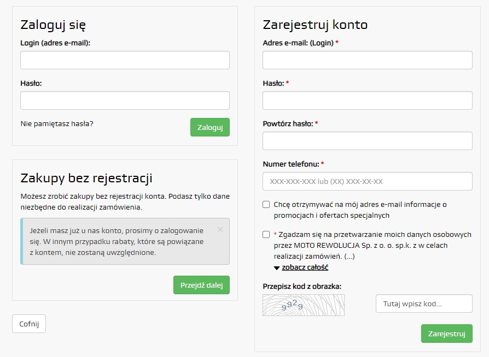This screenshot has width=489, height=357.
Task: Click the green Zarejestruj button
Action: pos(446,334)
